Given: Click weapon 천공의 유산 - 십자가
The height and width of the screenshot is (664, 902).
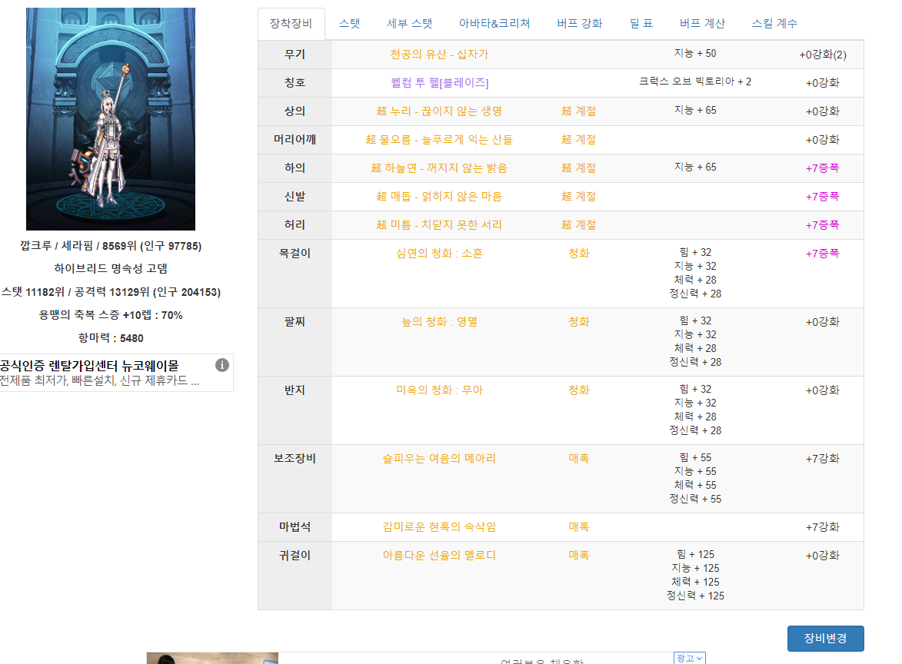Looking at the screenshot, I should click(x=439, y=54).
